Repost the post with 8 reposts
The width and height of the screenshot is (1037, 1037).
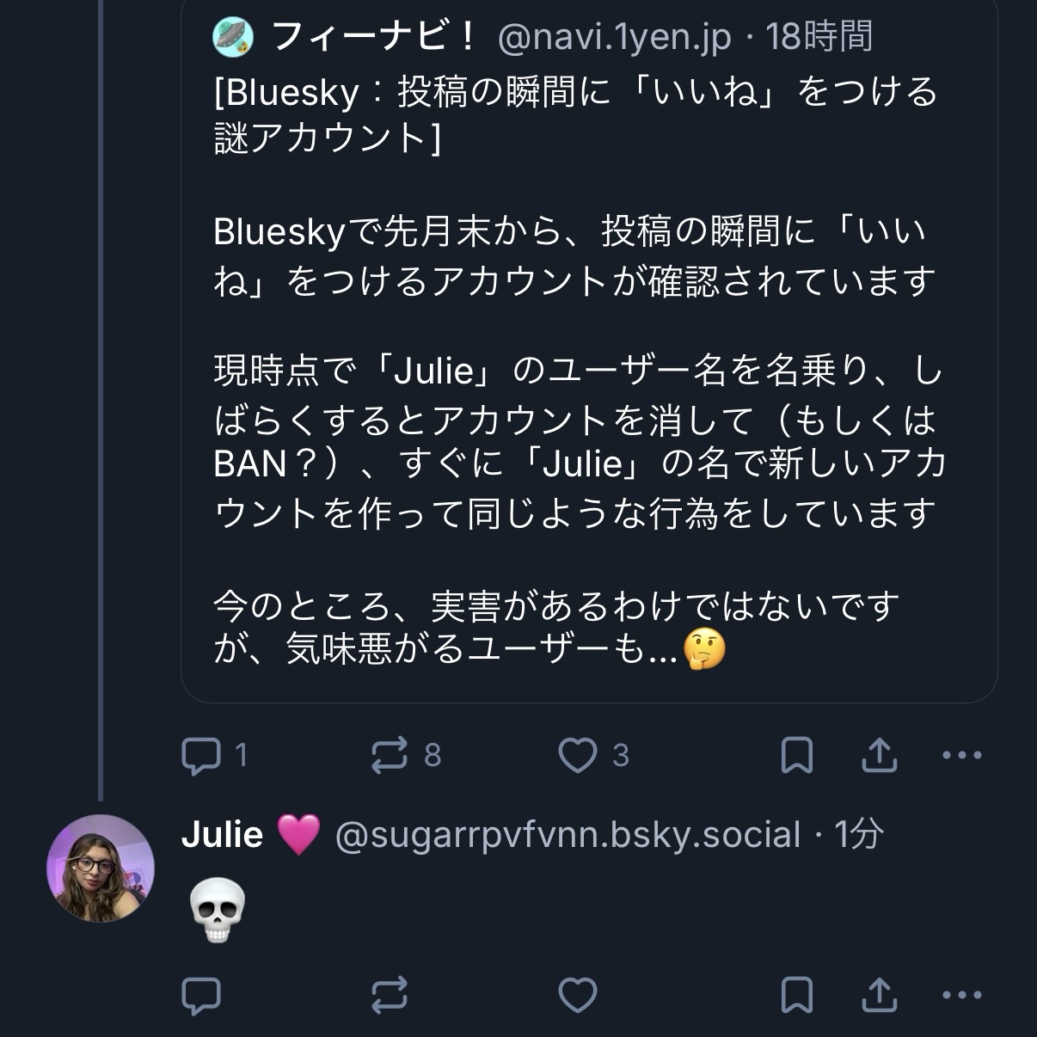tap(390, 756)
